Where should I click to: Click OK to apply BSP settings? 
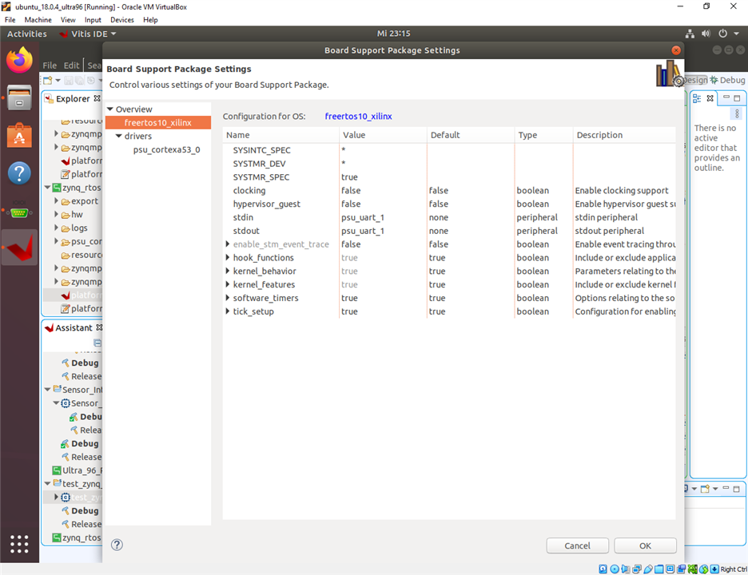coord(645,545)
